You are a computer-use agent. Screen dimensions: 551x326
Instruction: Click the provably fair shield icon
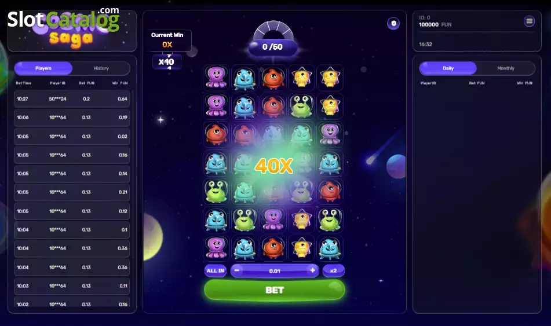(x=393, y=24)
